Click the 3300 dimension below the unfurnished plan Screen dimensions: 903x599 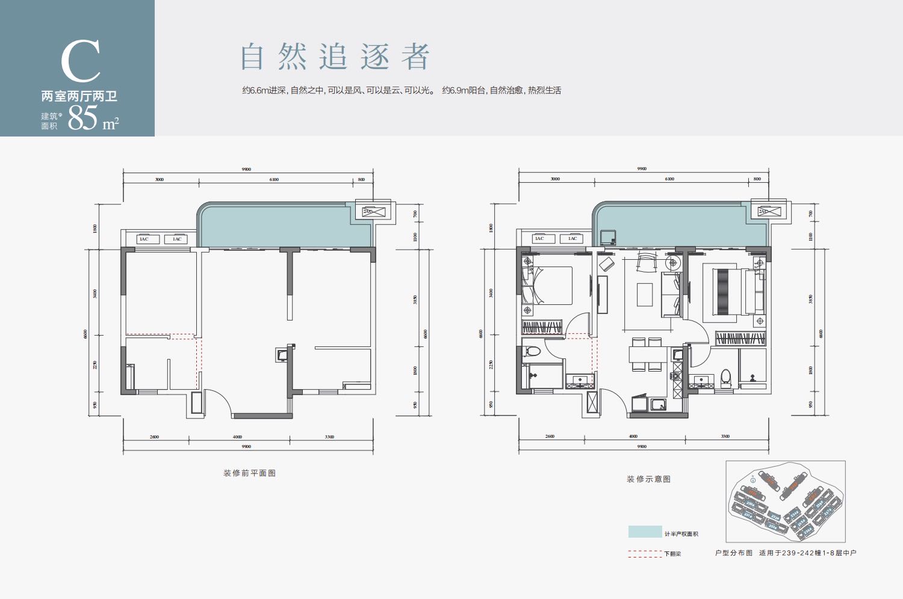329,437
